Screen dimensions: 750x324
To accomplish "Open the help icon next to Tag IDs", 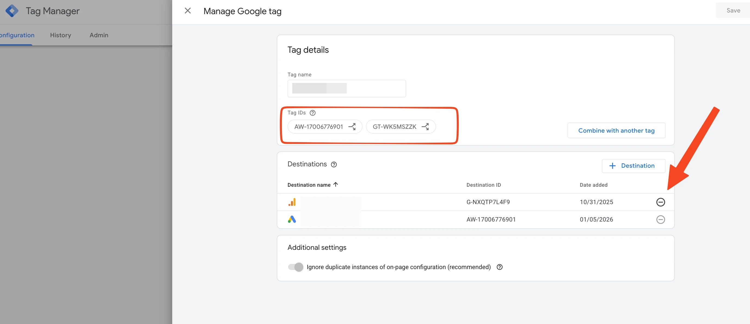I will tap(312, 113).
